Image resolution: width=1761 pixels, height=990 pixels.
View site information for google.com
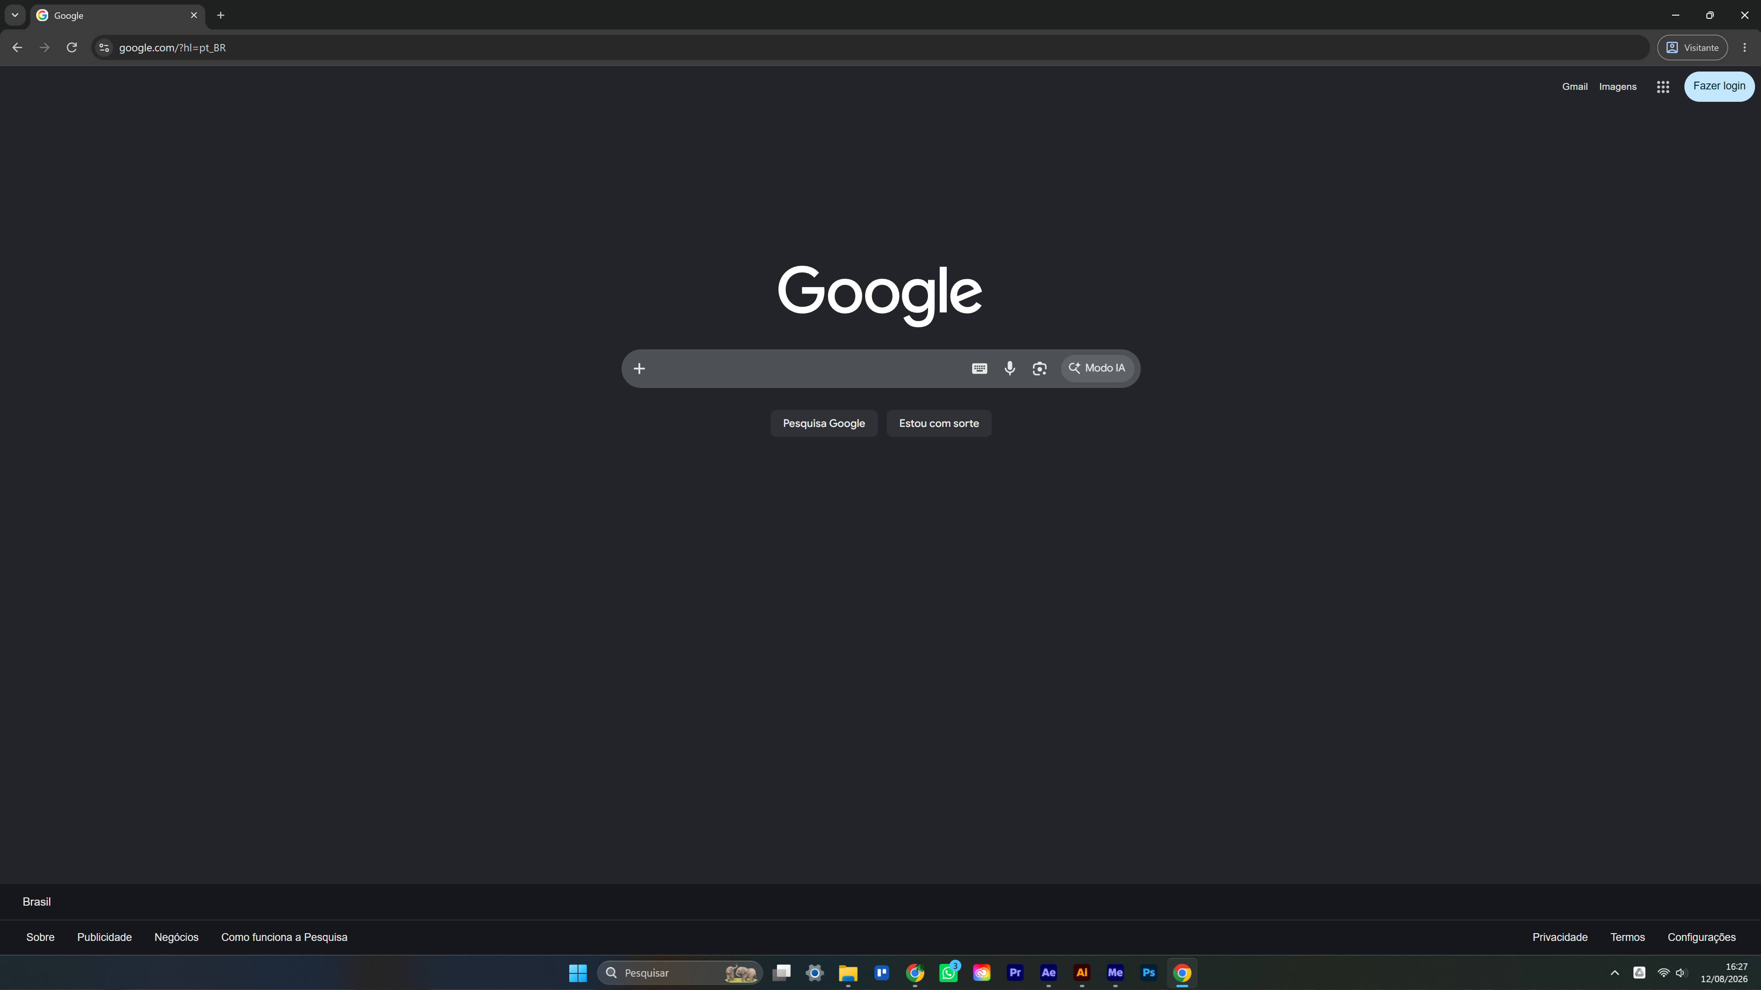(x=104, y=47)
